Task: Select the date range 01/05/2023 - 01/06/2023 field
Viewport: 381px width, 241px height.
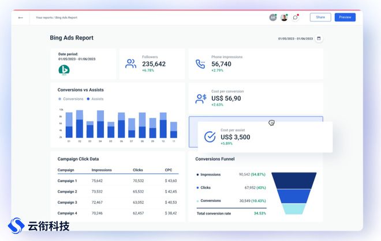Action: coord(296,39)
